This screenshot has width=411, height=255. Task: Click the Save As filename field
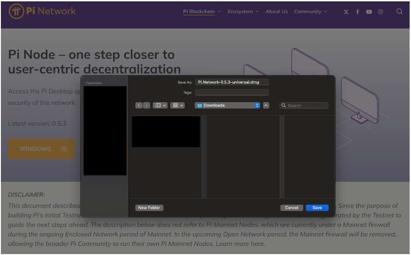point(232,82)
